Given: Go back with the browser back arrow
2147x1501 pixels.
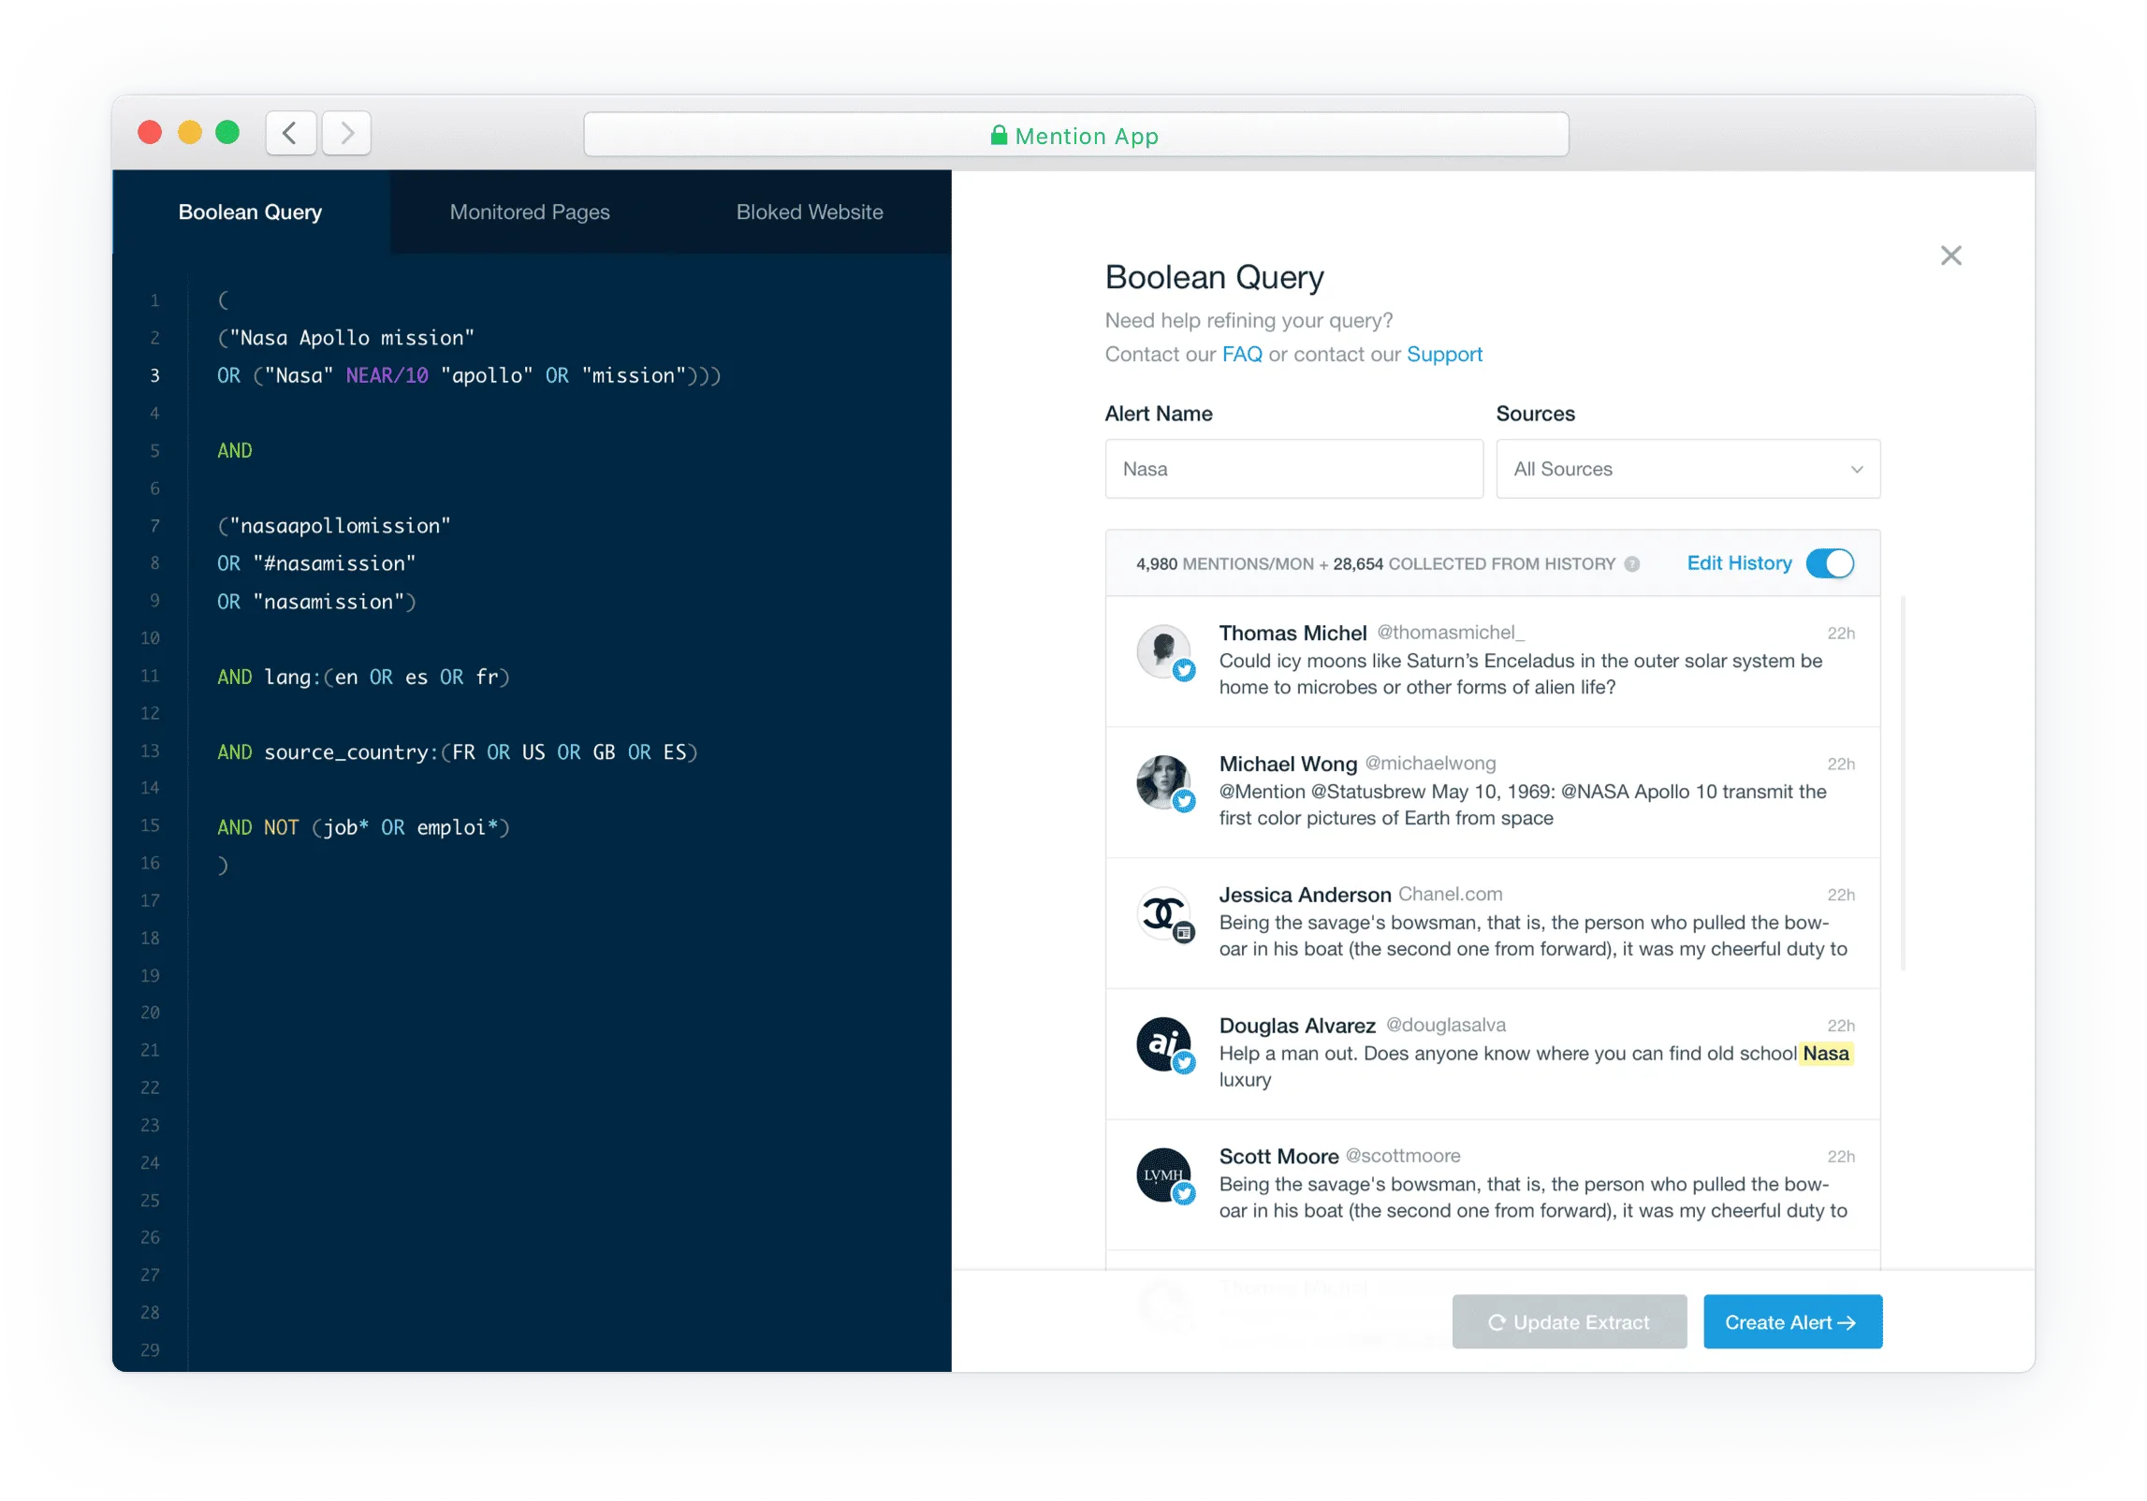Looking at the screenshot, I should click(290, 133).
